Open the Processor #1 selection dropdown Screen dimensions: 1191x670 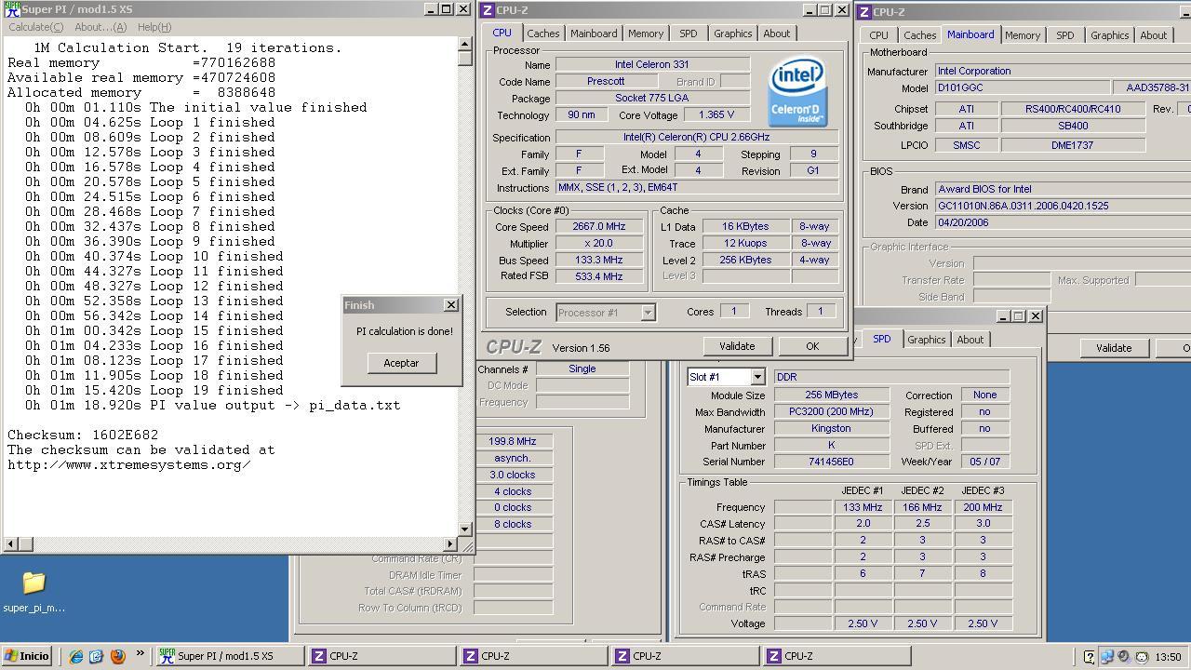[648, 313]
